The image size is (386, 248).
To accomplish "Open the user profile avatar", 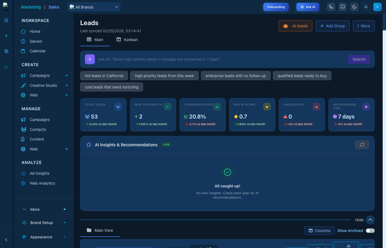I will pyautogui.click(x=377, y=7).
